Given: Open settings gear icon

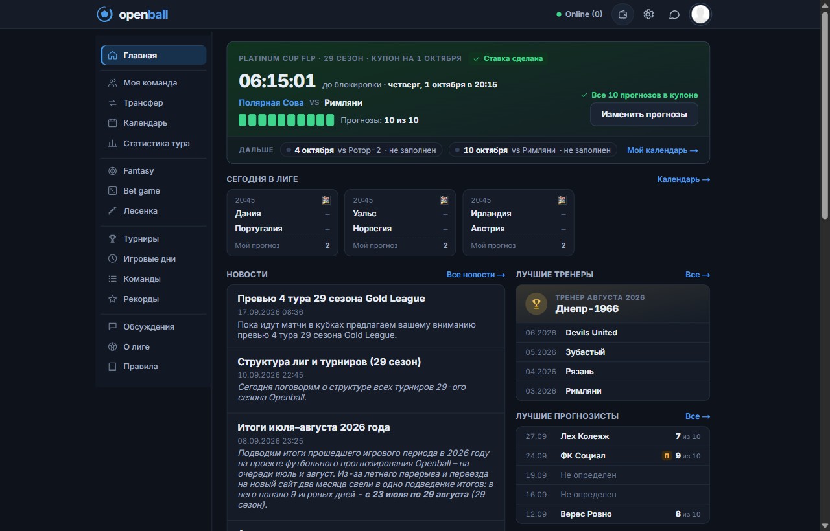Looking at the screenshot, I should [648, 14].
